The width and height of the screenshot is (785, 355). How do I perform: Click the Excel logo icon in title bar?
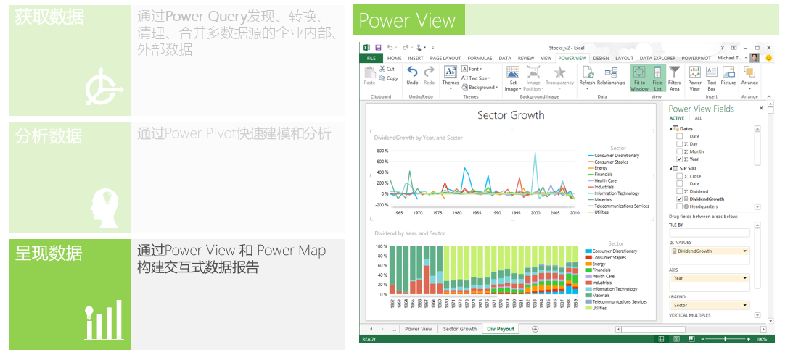click(x=366, y=48)
